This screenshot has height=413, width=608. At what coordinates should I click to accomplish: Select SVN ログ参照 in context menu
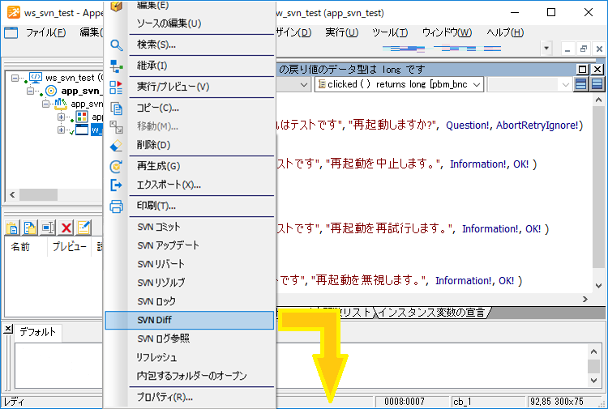pos(163,338)
